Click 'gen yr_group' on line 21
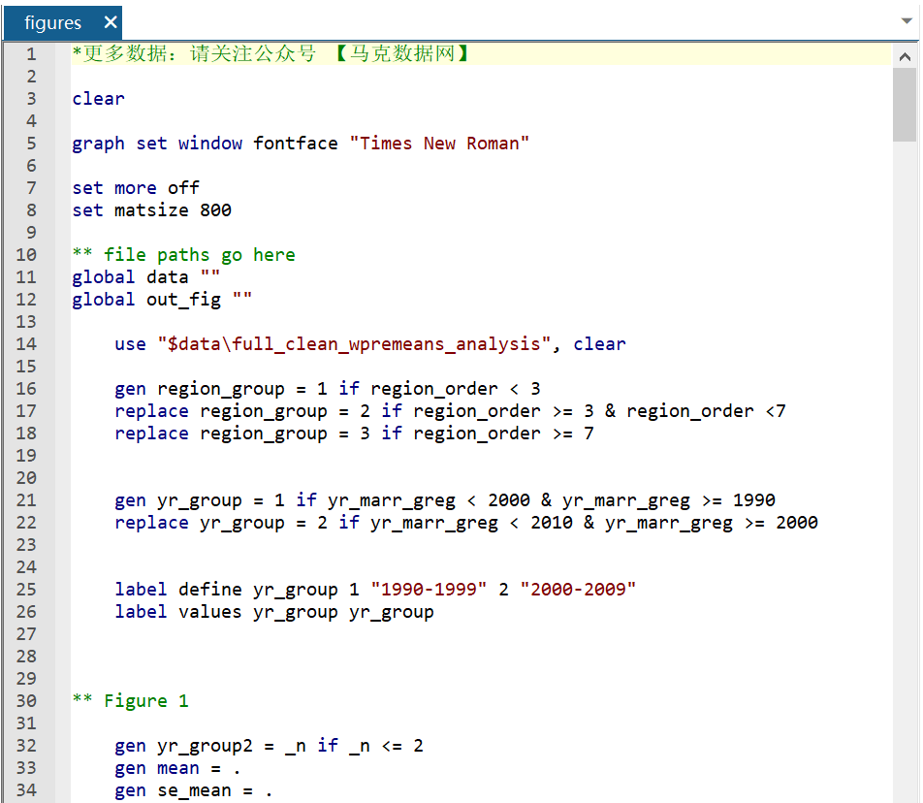The height and width of the screenshot is (803, 923). coord(178,500)
